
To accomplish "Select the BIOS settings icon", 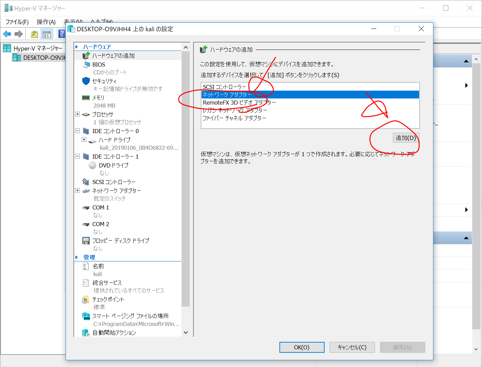I will pyautogui.click(x=86, y=65).
